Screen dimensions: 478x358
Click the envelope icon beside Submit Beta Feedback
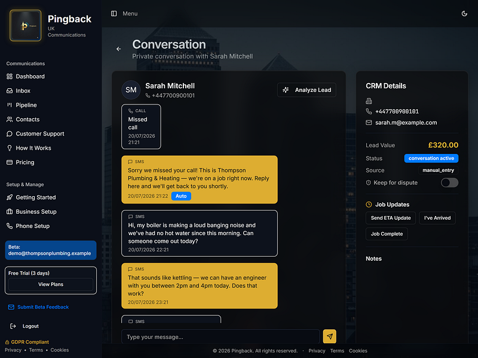click(11, 307)
